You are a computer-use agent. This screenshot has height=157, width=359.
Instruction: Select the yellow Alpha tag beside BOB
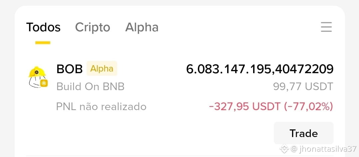[x=102, y=68]
